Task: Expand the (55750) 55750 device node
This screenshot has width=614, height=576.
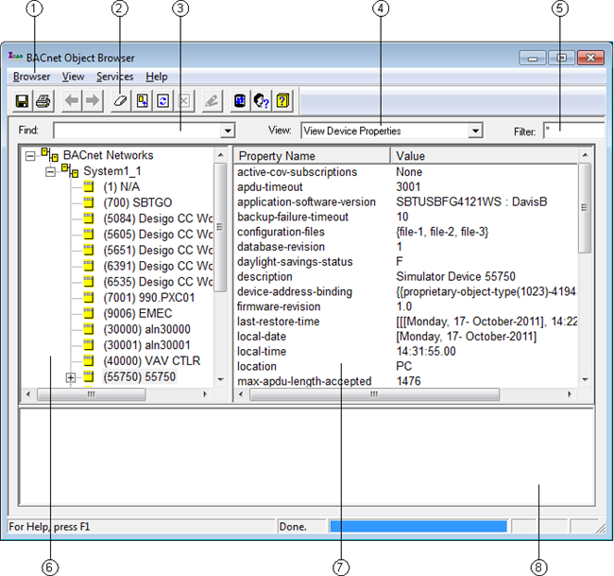Action: click(71, 377)
